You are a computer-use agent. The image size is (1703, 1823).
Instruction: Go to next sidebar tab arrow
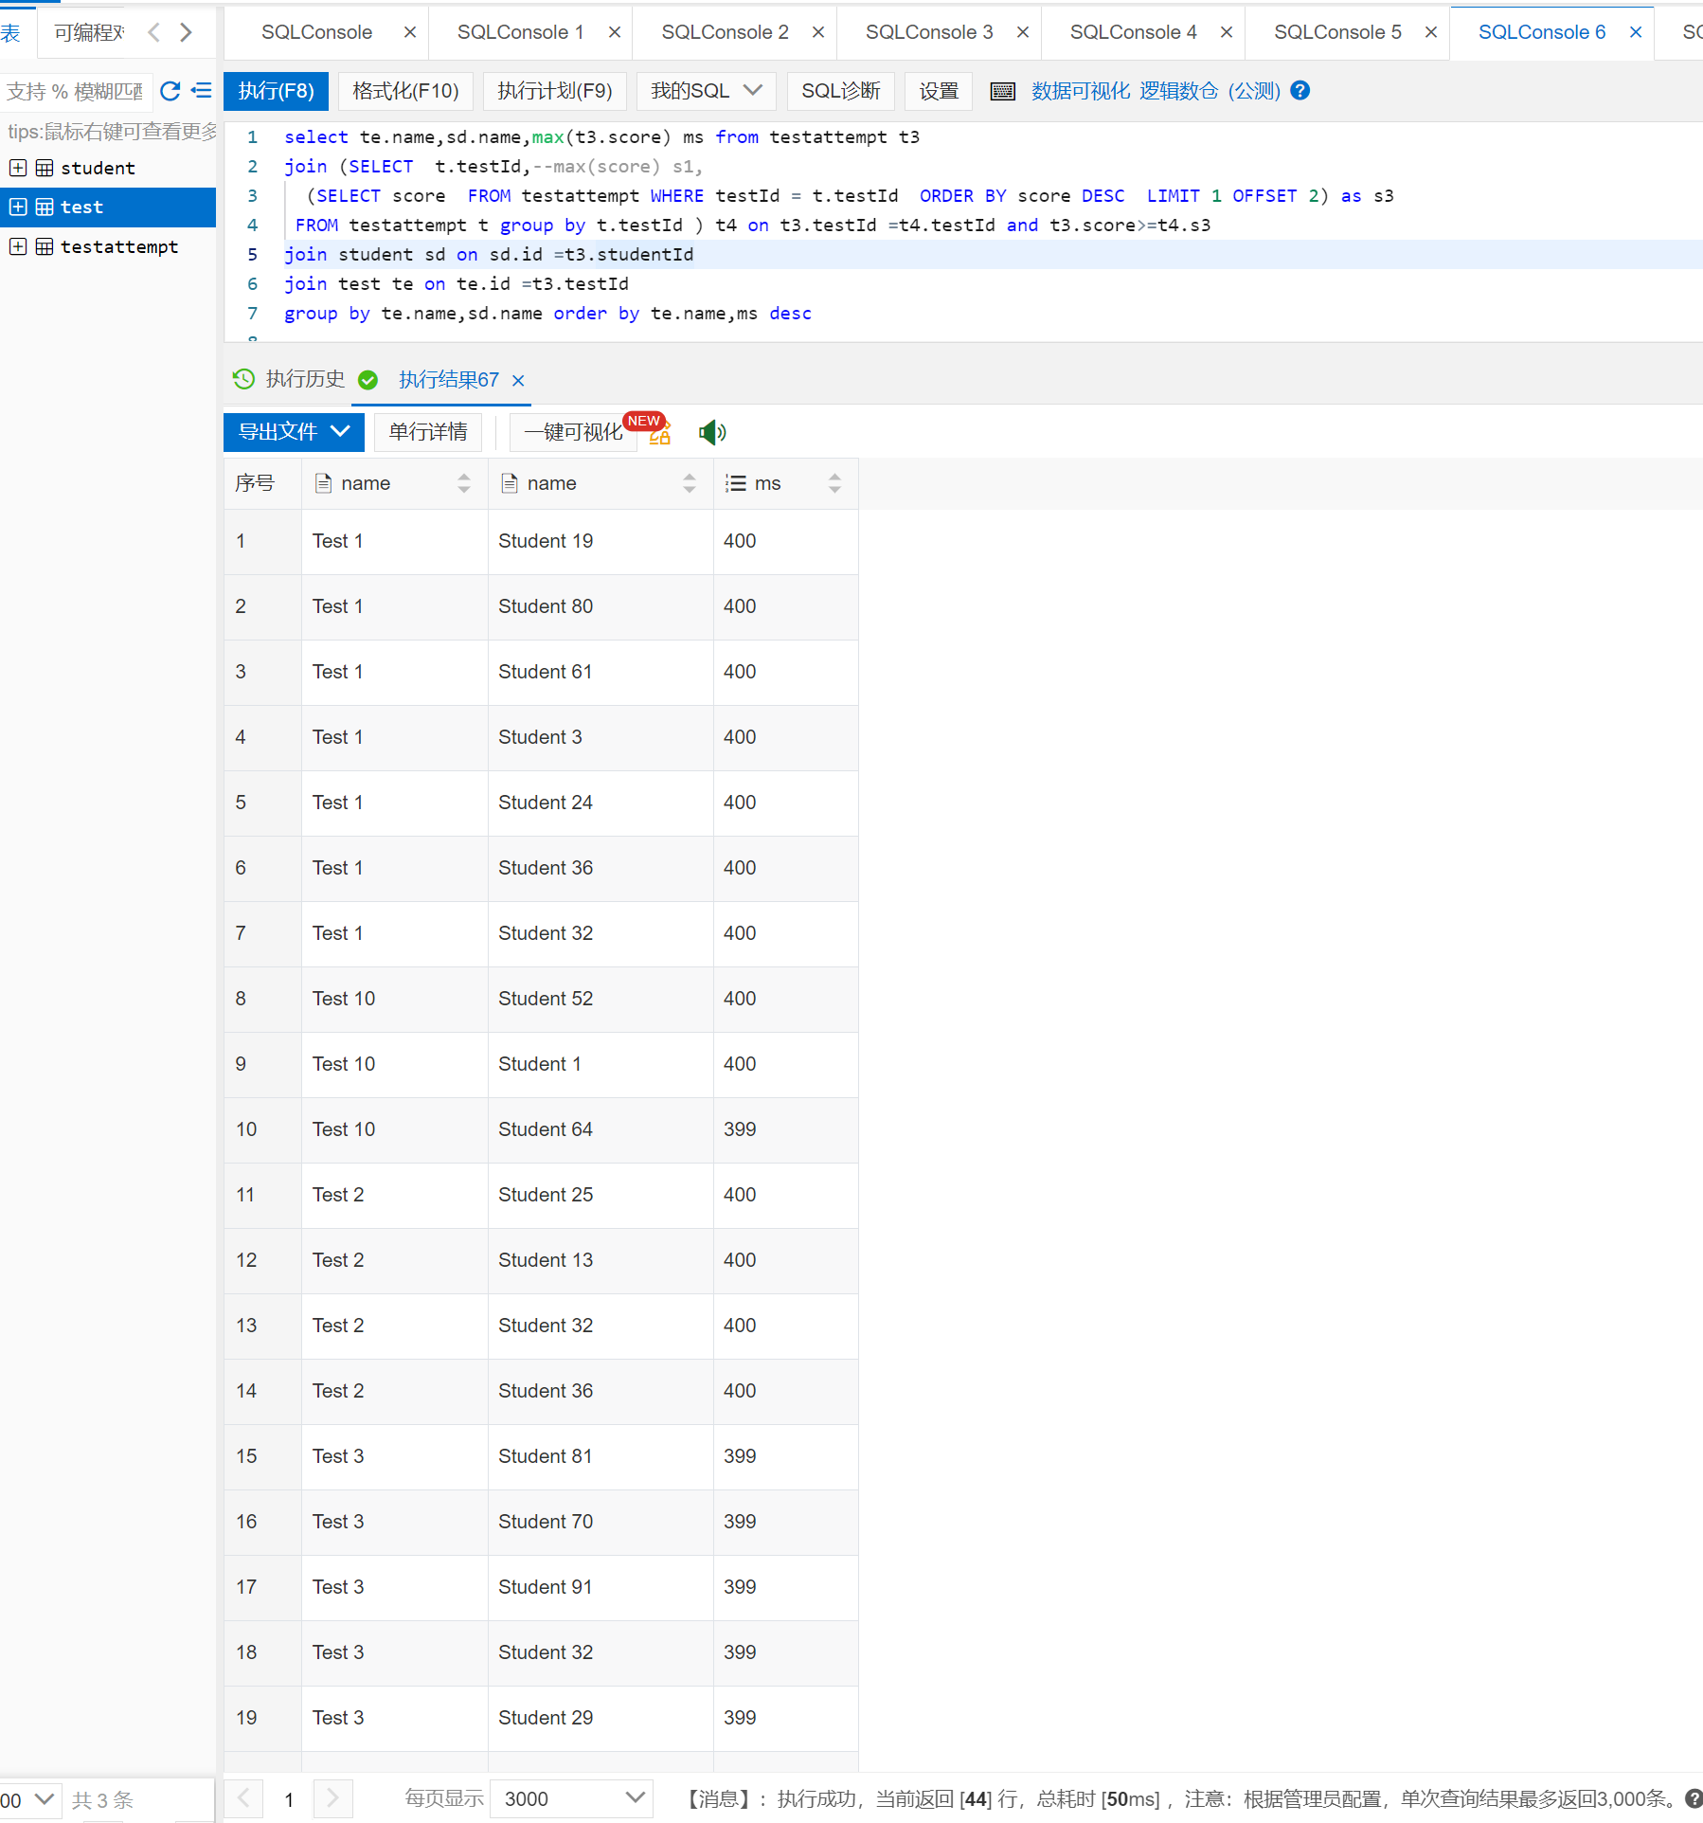tap(187, 32)
